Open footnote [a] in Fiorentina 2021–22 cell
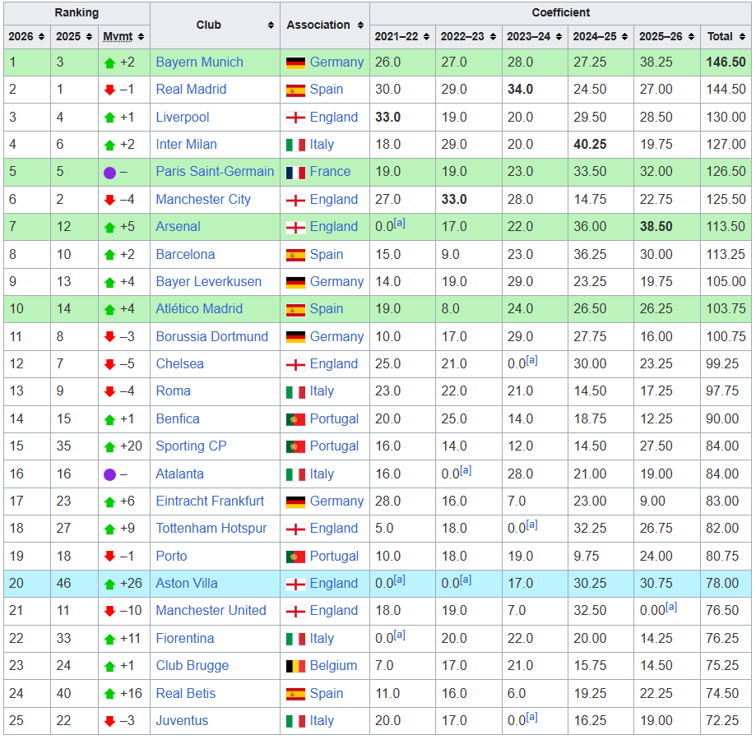The image size is (756, 744). [x=399, y=635]
